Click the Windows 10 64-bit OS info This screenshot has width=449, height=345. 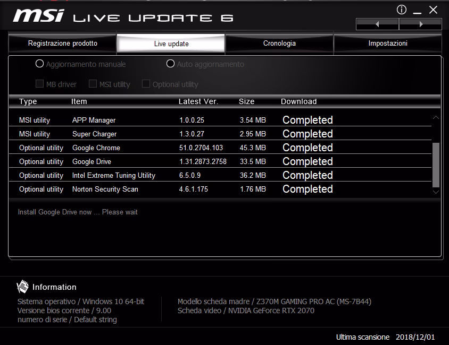click(81, 301)
